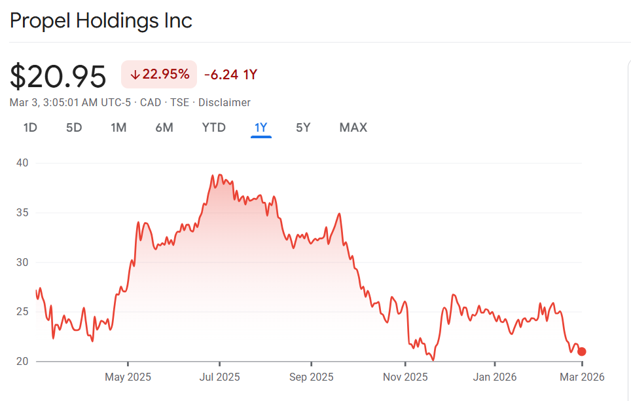Click the Nov 2025 axis label
This screenshot has height=401, width=631.
pos(405,377)
